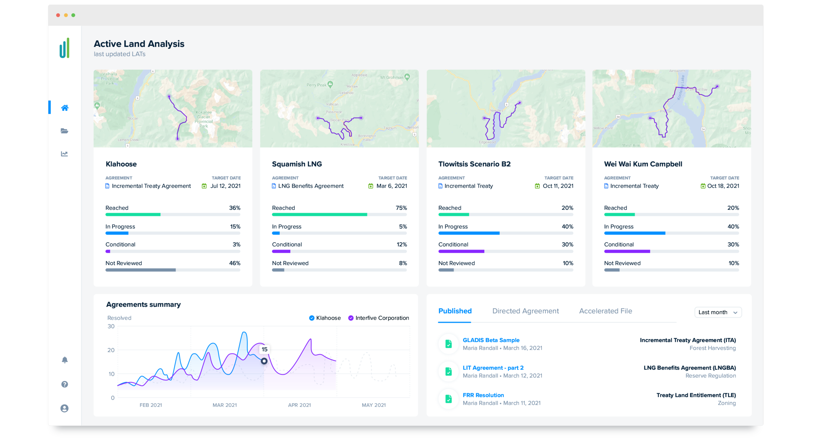Open the user account profile icon
814x438 pixels.
pos(64,408)
